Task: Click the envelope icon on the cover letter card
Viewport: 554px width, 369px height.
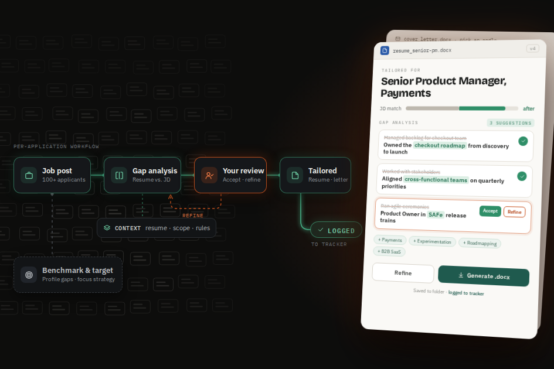Action: (398, 39)
